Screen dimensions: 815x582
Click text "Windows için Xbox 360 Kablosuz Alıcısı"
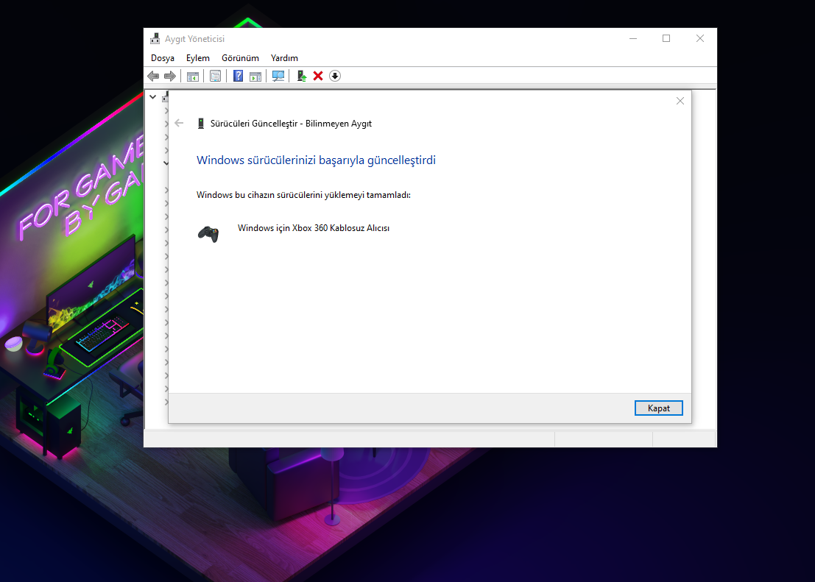click(x=314, y=228)
